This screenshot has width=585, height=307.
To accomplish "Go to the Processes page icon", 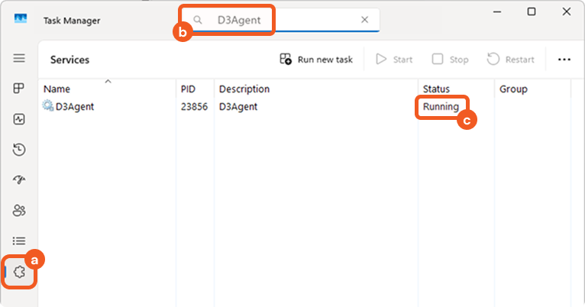I will 19,89.
